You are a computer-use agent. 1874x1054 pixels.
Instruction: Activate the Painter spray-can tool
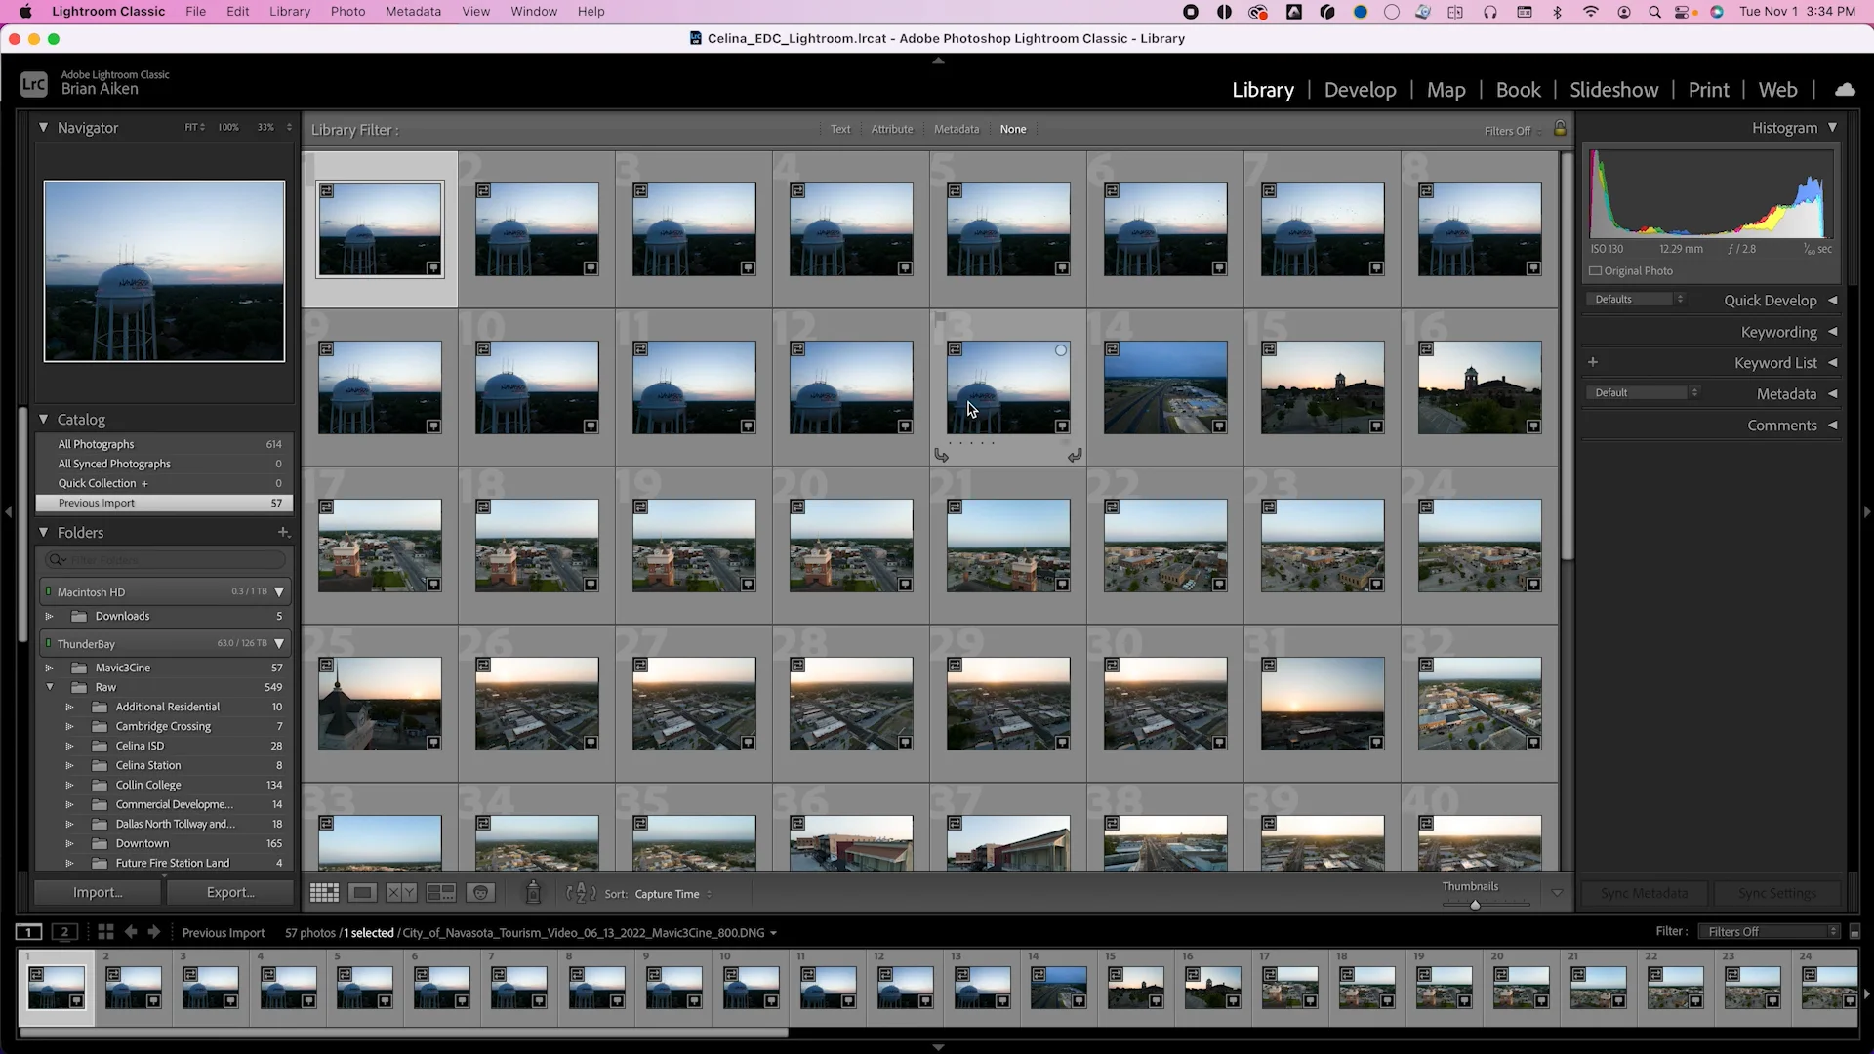tap(533, 893)
